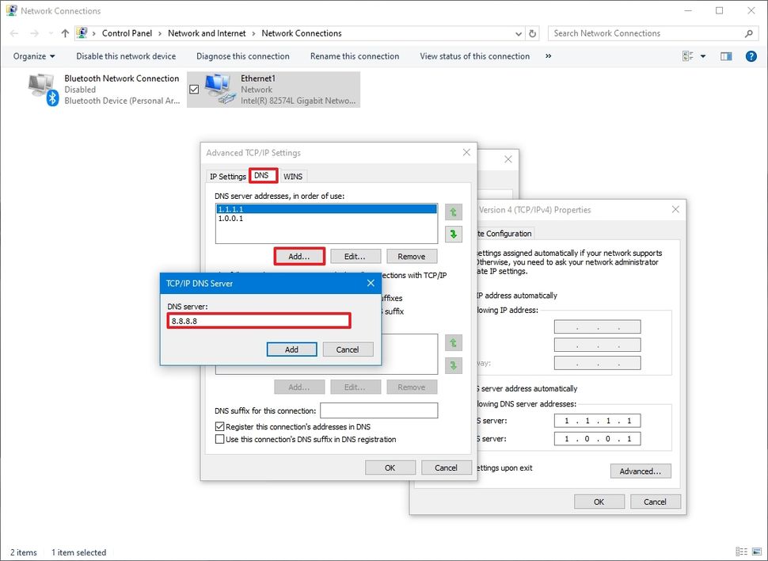Screen dimensions: 768x561
Task: Navigate back with the back arrow
Action: [x=13, y=32]
